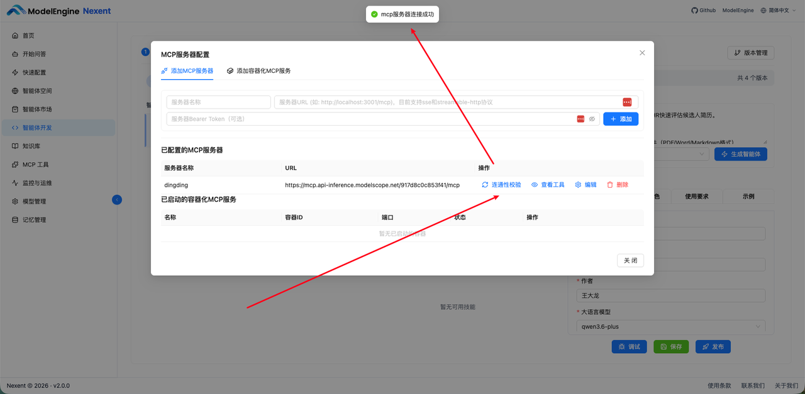Click the modelscope MCP URL cell

[x=372, y=185]
